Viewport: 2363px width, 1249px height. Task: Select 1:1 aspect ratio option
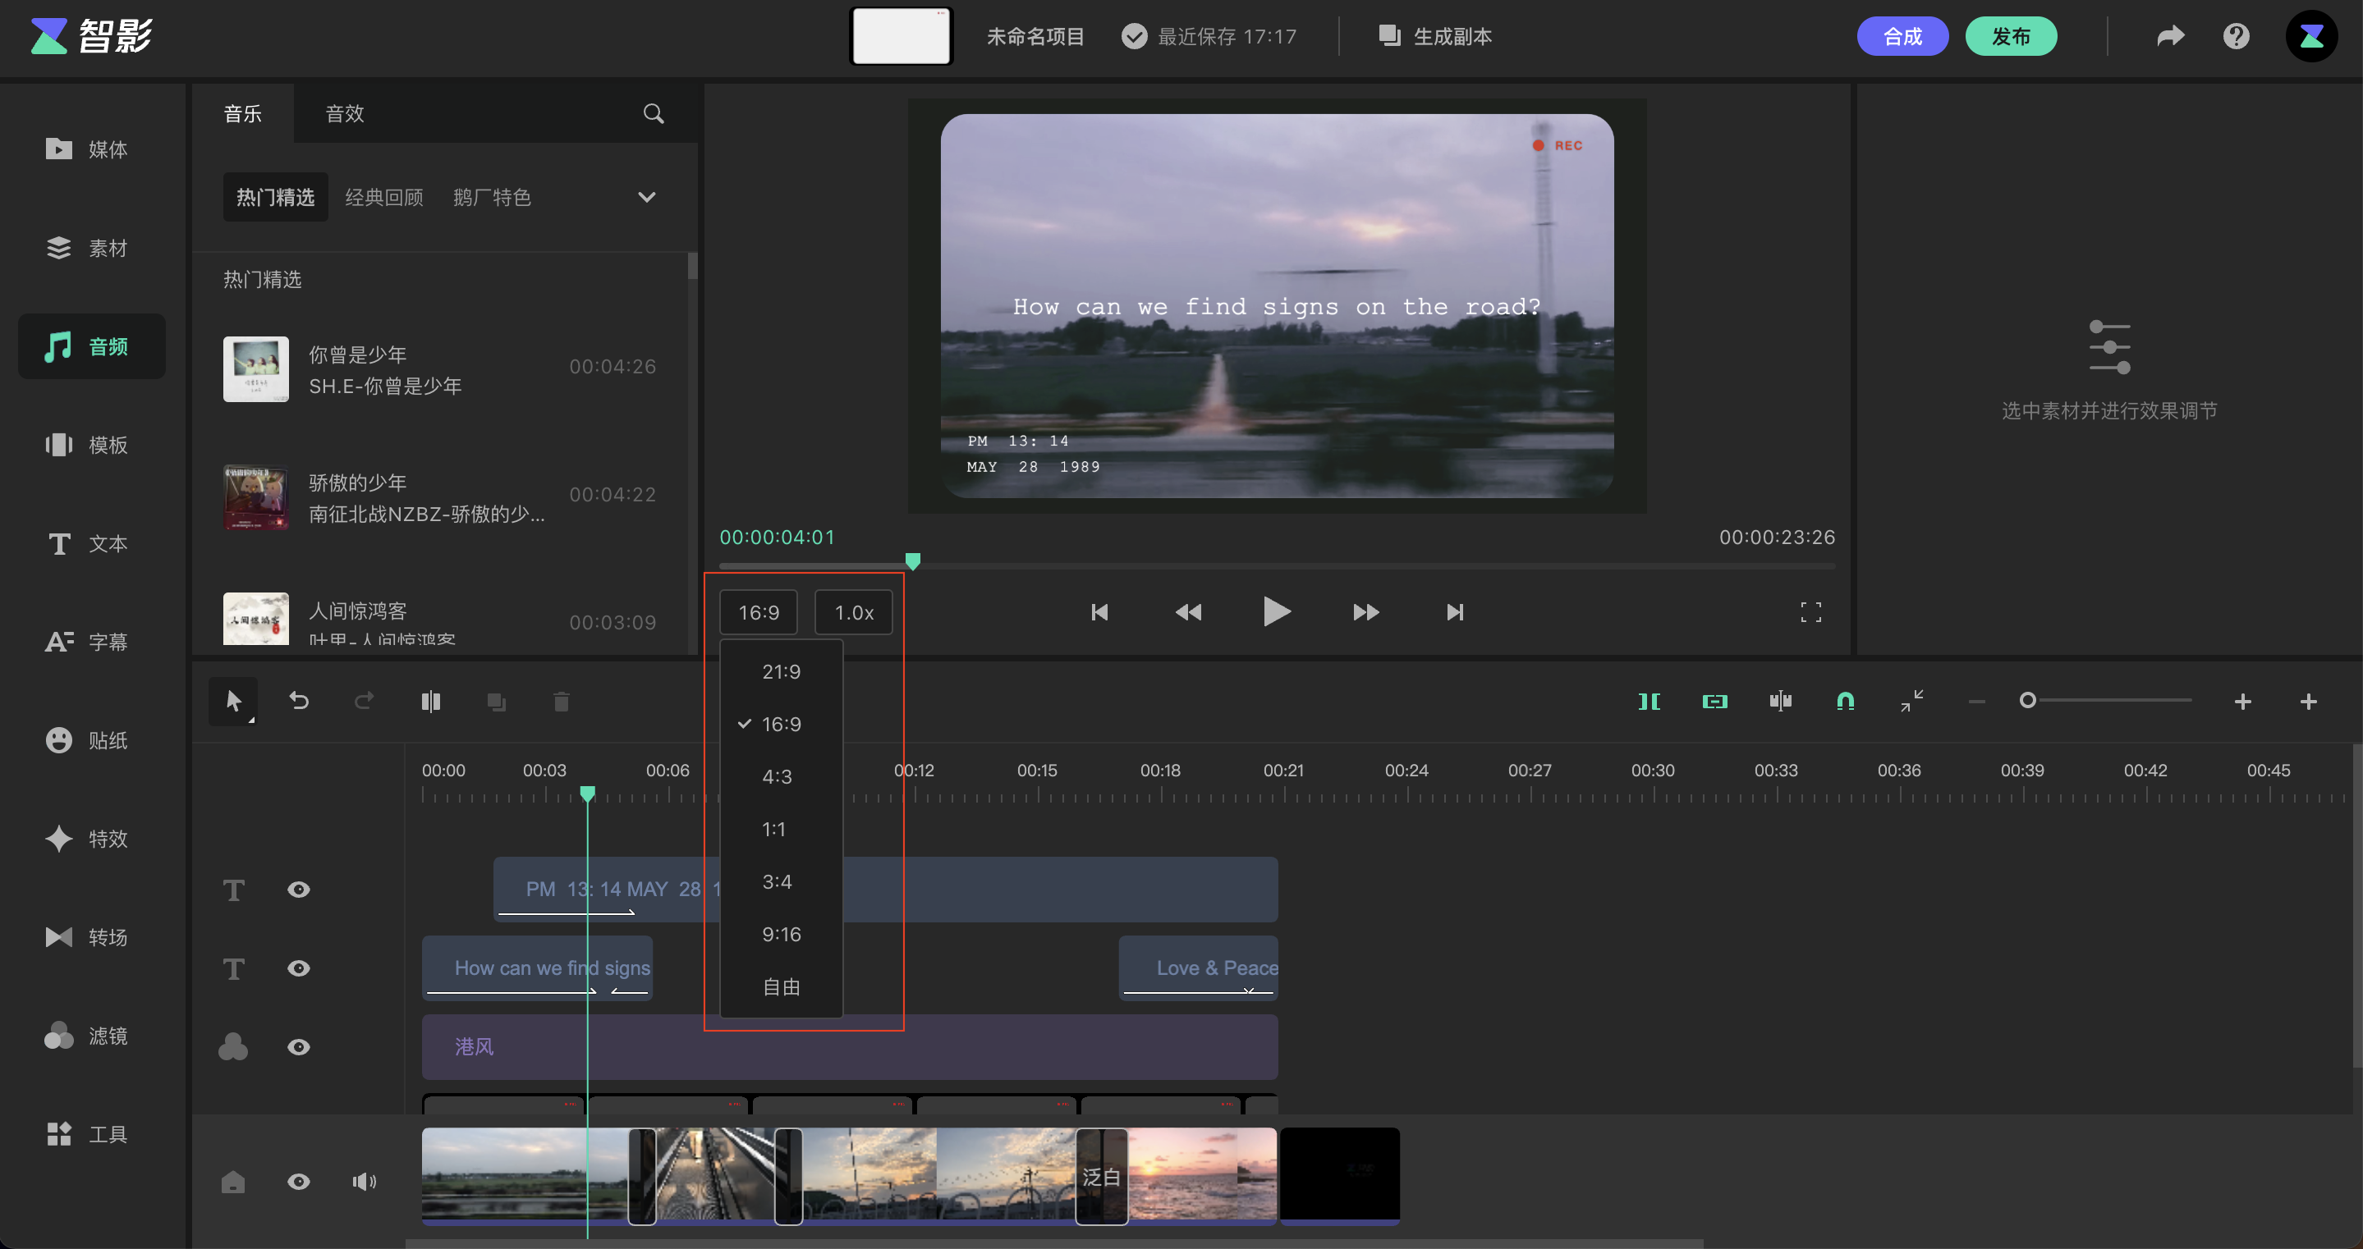pyautogui.click(x=782, y=829)
